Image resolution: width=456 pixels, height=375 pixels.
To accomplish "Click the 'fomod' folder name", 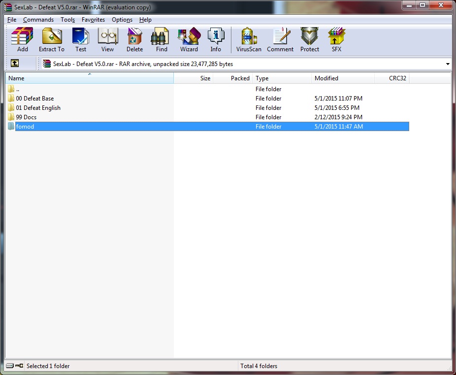I will point(25,126).
